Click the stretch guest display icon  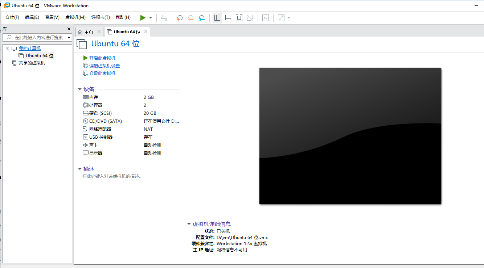click(x=281, y=18)
